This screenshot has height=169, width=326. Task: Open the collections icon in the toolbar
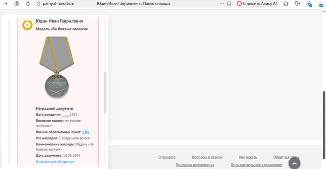click(297, 4)
